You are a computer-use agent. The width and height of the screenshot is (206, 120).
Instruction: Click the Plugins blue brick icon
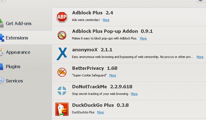[2, 66]
